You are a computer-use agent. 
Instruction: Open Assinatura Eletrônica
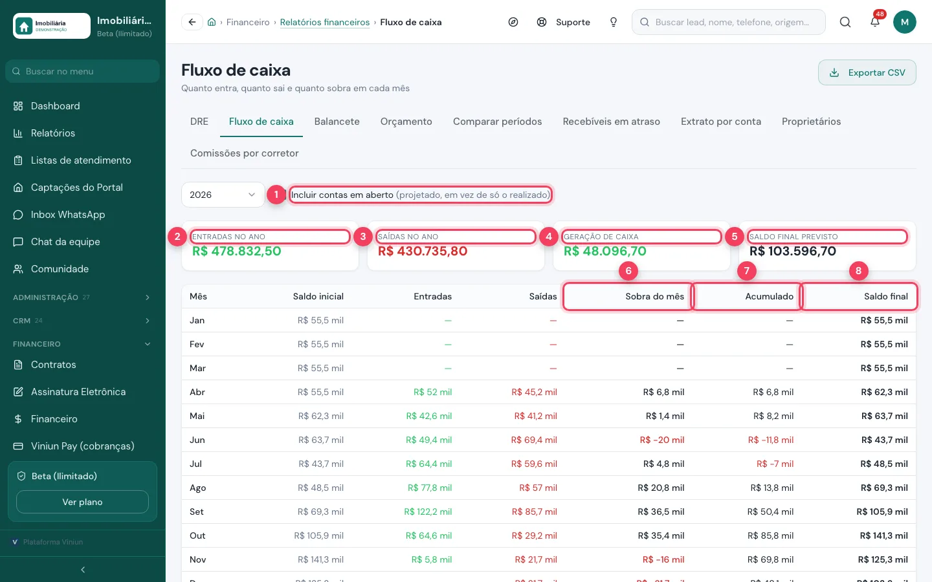(x=82, y=392)
